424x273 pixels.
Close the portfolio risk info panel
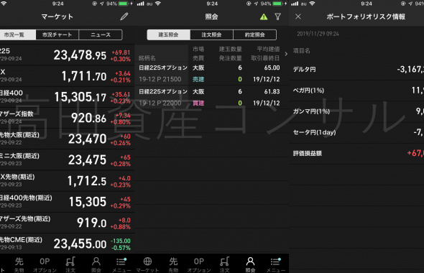(x=298, y=17)
